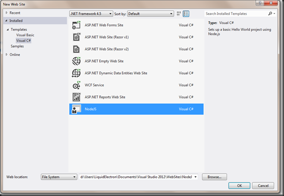Open the File System web location dropdown
The width and height of the screenshot is (284, 196).
[59, 177]
